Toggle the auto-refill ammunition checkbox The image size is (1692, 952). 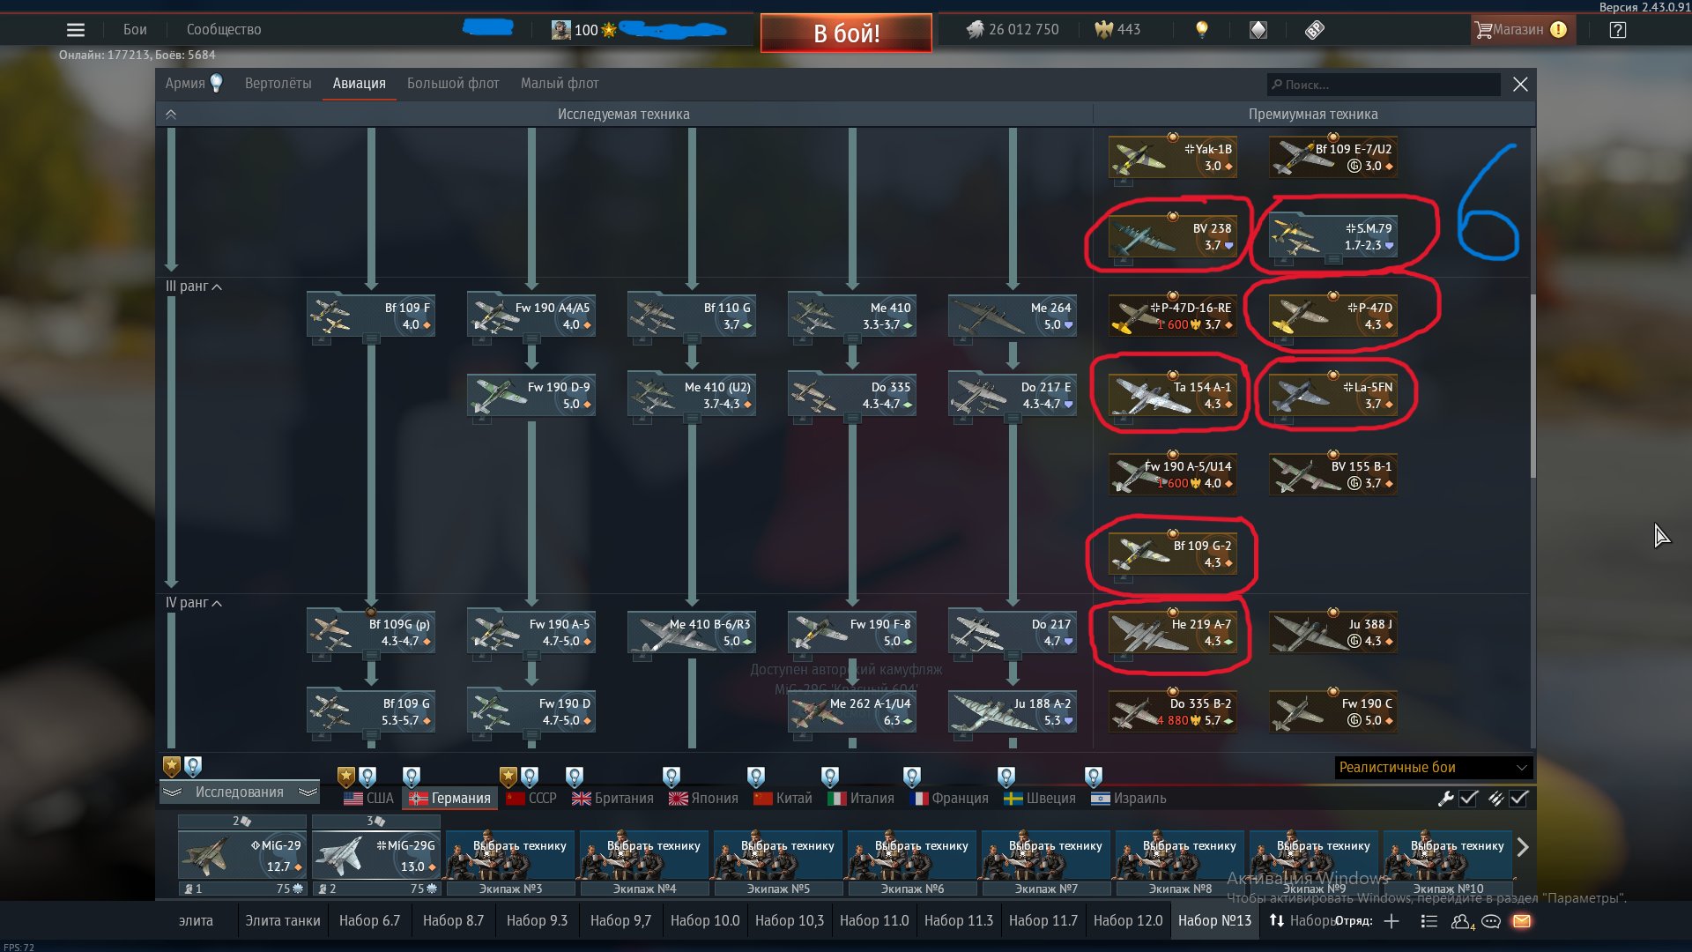click(x=1518, y=799)
